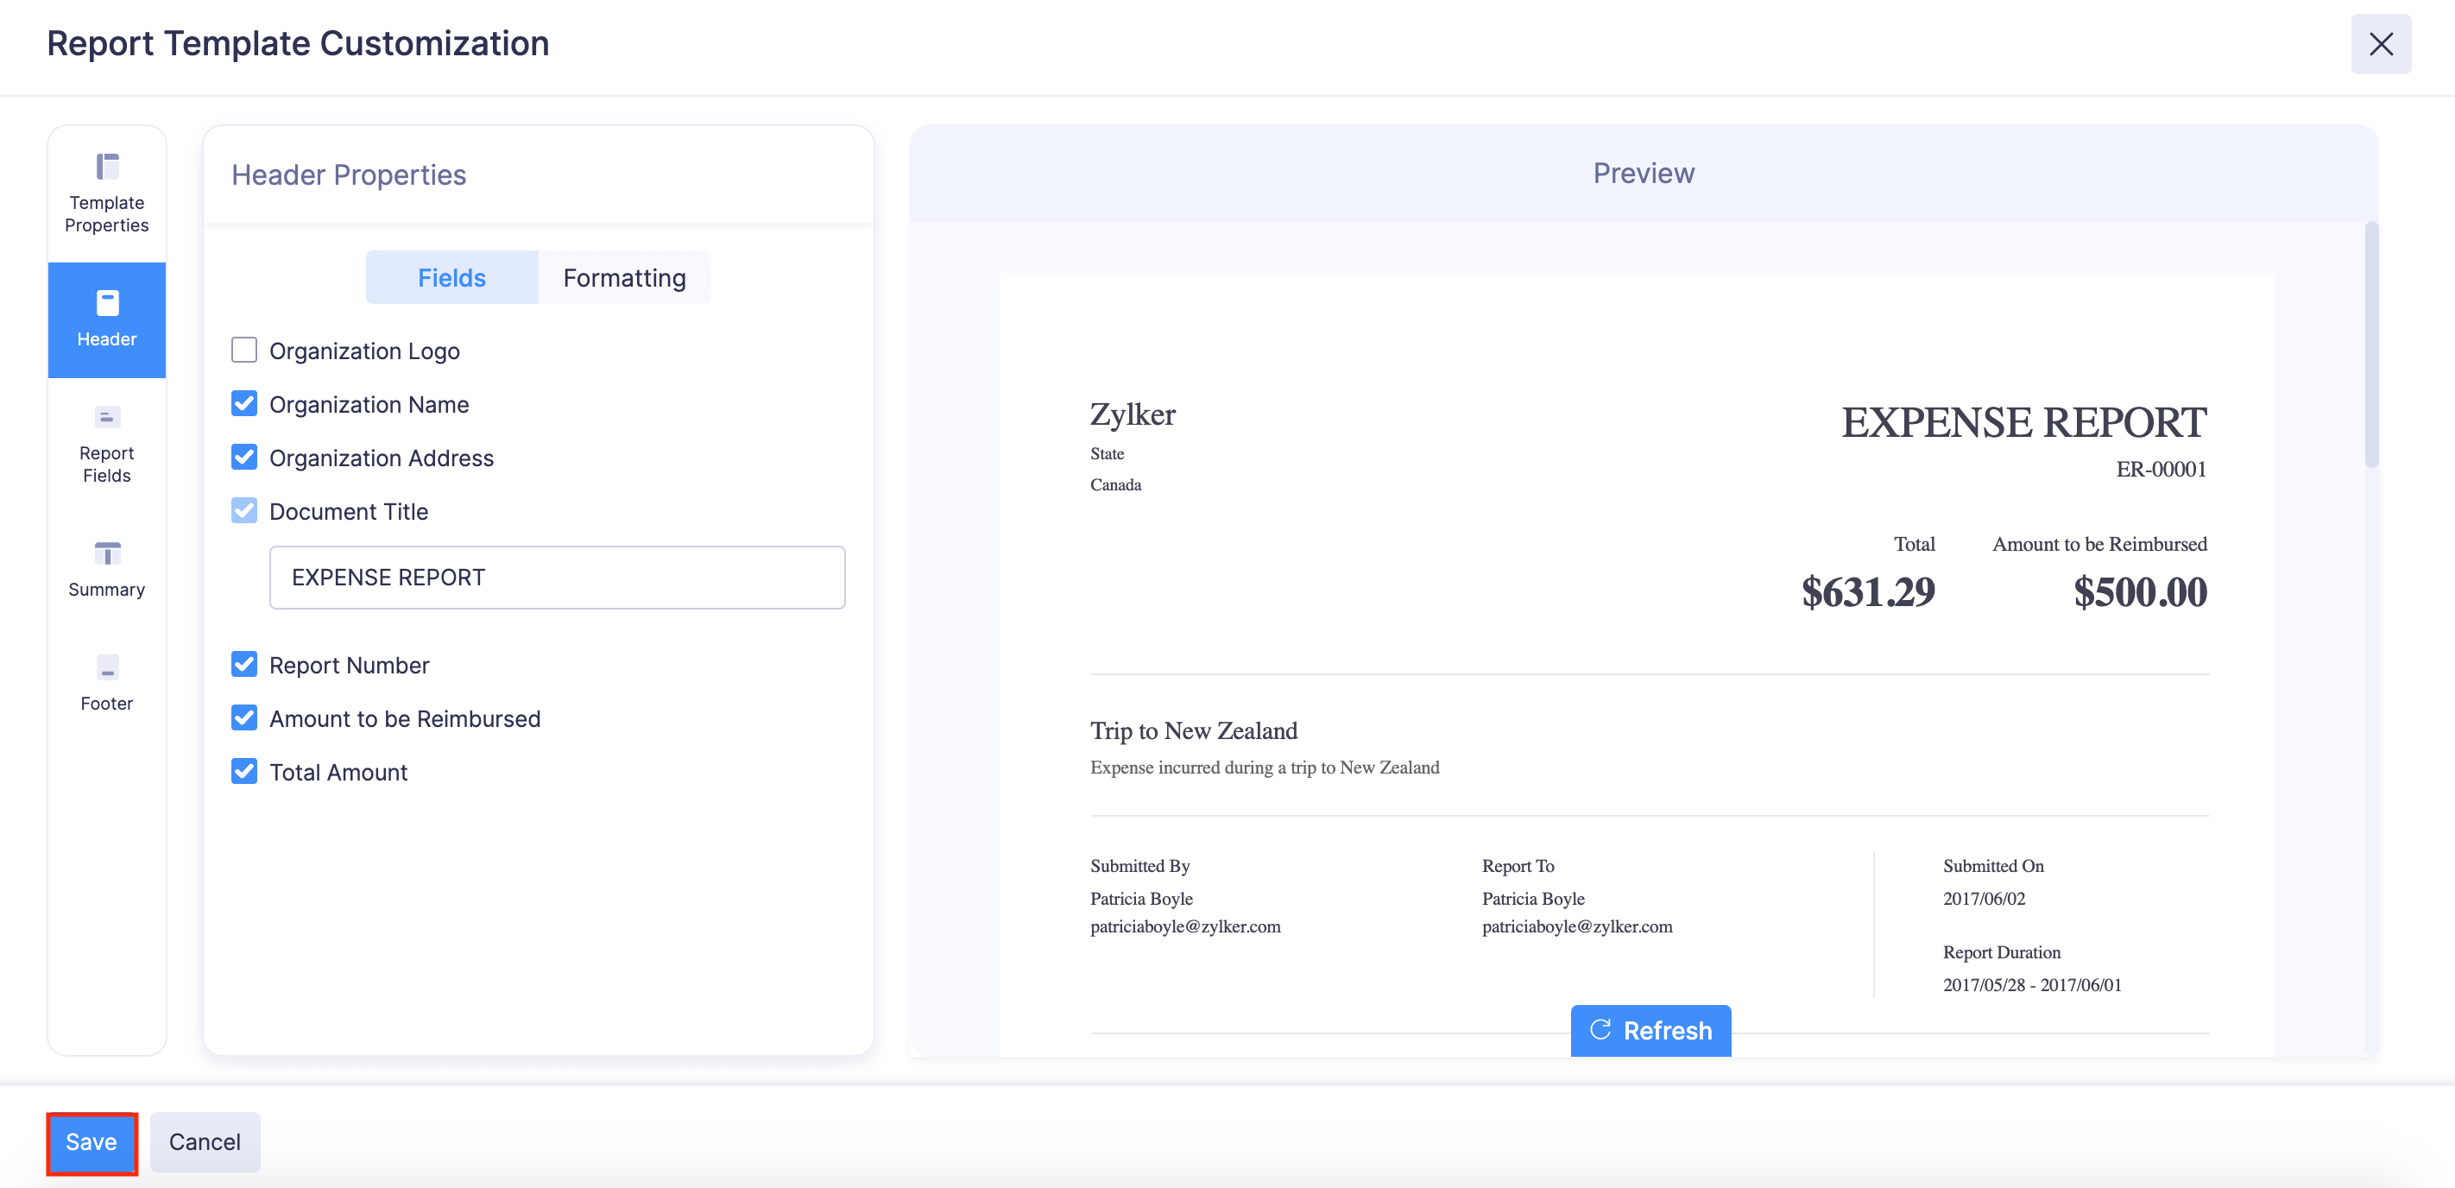Viewport: 2455px width, 1188px height.
Task: Click the Save button
Action: coord(92,1142)
